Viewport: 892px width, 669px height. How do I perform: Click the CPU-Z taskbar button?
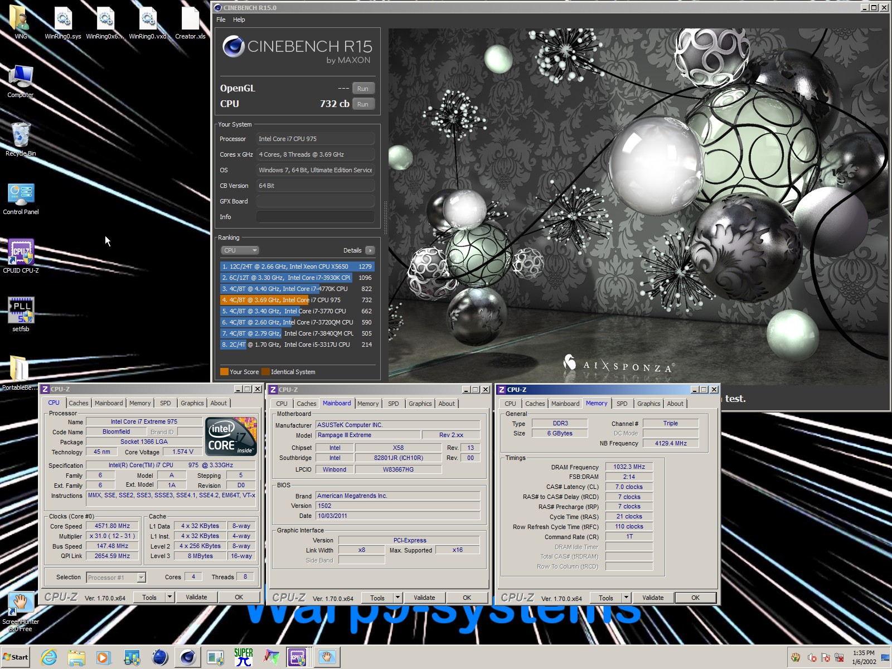coord(297,657)
